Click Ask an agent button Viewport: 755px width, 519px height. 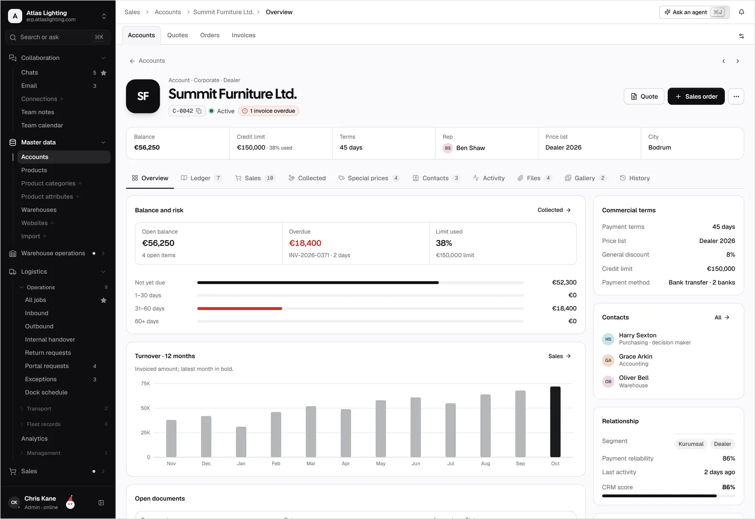pos(694,12)
